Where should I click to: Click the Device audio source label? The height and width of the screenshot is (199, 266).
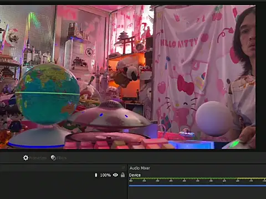tap(135, 175)
